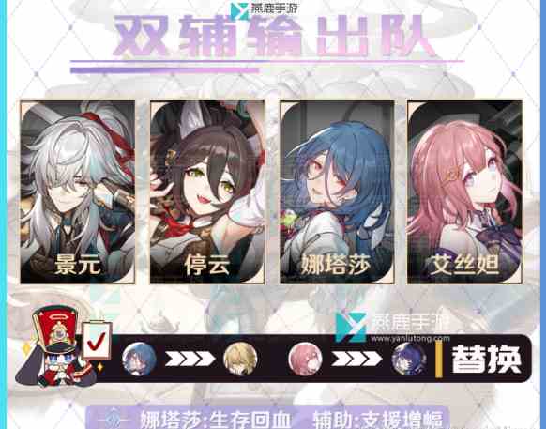Click the 燕鹿手游 logo at top
Image resolution: width=546 pixels, height=429 pixels.
pos(265,9)
